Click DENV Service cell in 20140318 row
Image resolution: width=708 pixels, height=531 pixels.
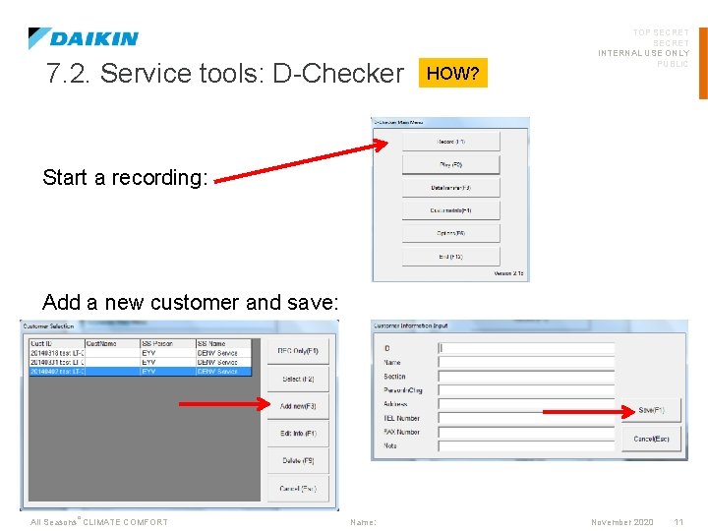(x=223, y=353)
